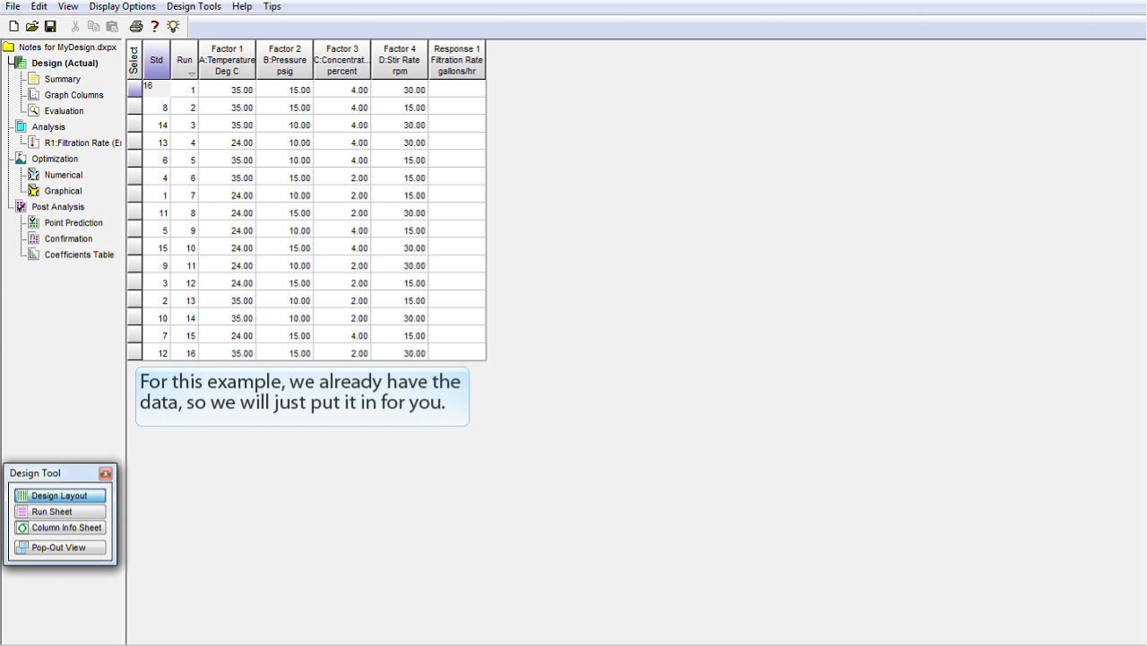The width and height of the screenshot is (1147, 646).
Task: Click the Pop-Out View button
Action: click(60, 547)
